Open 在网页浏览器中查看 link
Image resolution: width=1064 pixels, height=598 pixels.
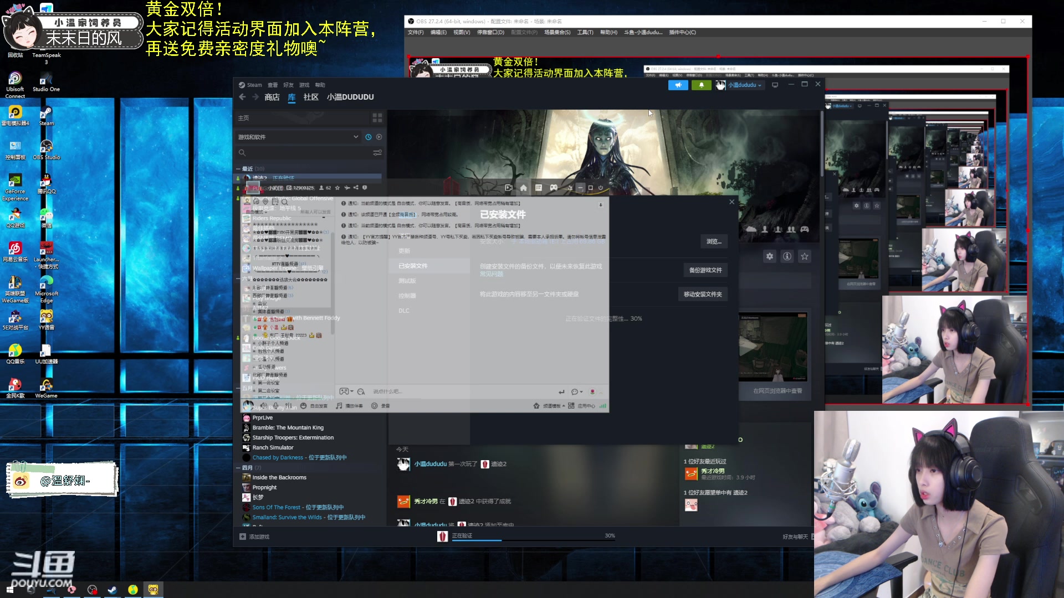(x=777, y=391)
